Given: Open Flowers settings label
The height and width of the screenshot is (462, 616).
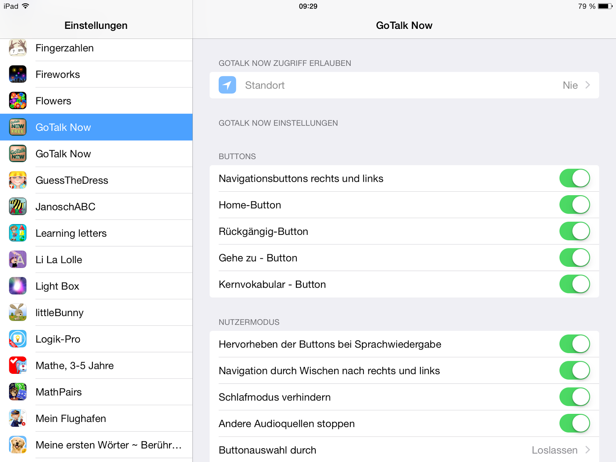Looking at the screenshot, I should [x=54, y=101].
